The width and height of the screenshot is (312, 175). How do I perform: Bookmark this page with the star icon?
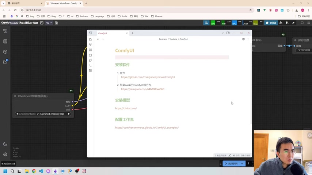(x=251, y=10)
